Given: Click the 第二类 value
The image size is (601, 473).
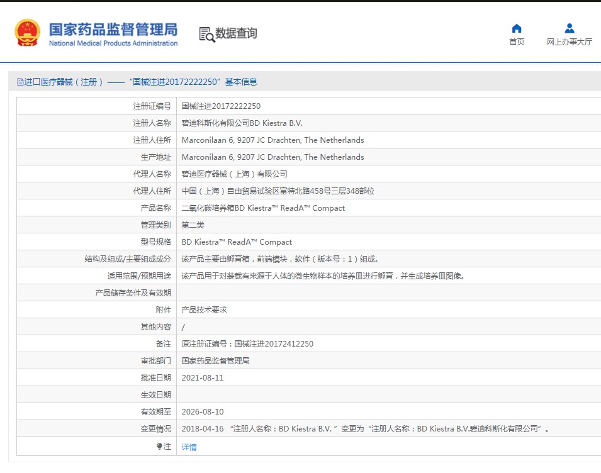Looking at the screenshot, I should [193, 225].
